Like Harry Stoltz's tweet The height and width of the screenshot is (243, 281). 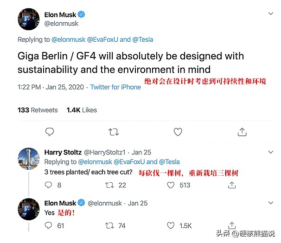point(171,185)
